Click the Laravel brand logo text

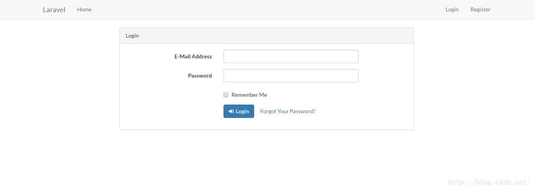(x=54, y=9)
